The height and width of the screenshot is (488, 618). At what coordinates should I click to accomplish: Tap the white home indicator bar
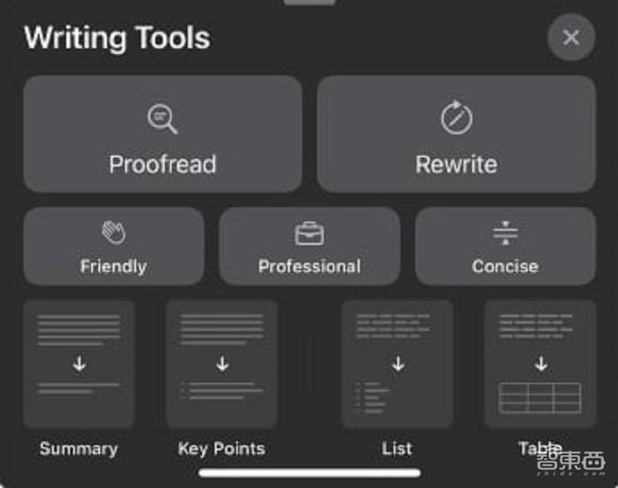click(310, 473)
